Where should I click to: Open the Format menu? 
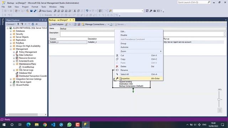[x=35, y=7]
